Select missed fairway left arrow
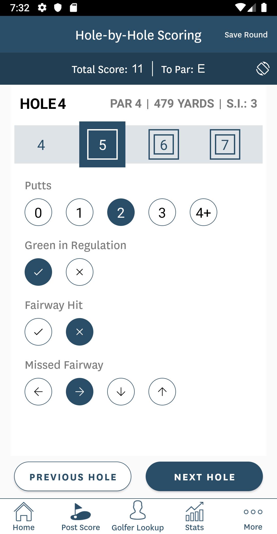The width and height of the screenshot is (277, 534). (38, 392)
